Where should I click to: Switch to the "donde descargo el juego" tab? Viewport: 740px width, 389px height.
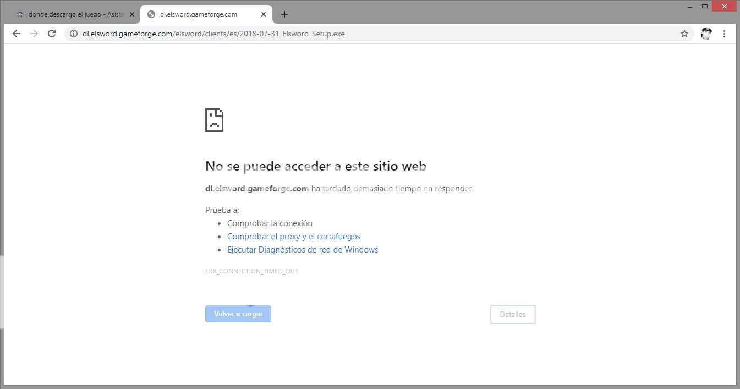click(x=72, y=14)
